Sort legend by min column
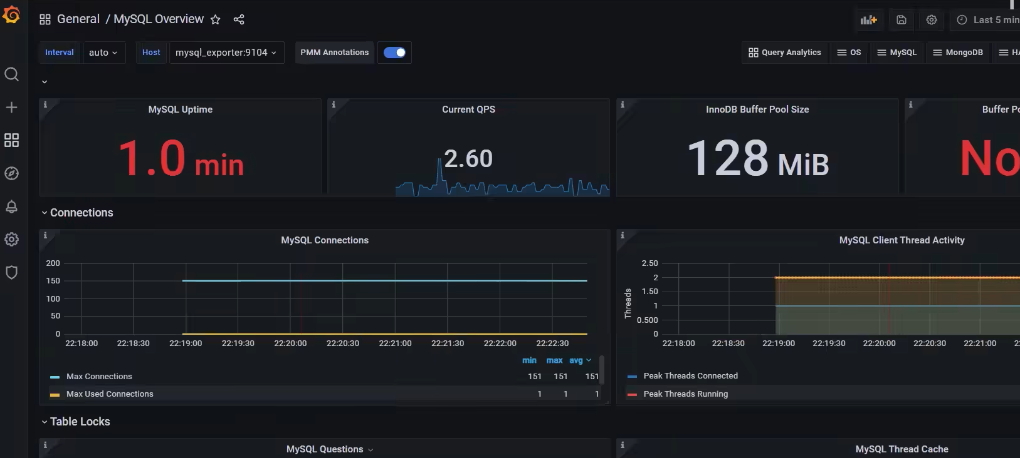Viewport: 1020px width, 458px height. coord(529,360)
